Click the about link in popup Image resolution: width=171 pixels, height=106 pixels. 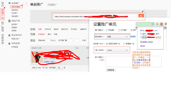click(x=142, y=46)
